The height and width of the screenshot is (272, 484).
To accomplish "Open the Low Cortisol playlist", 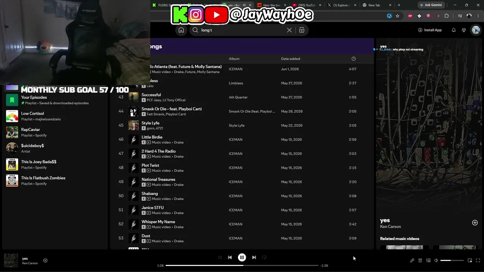I will click(x=55, y=116).
